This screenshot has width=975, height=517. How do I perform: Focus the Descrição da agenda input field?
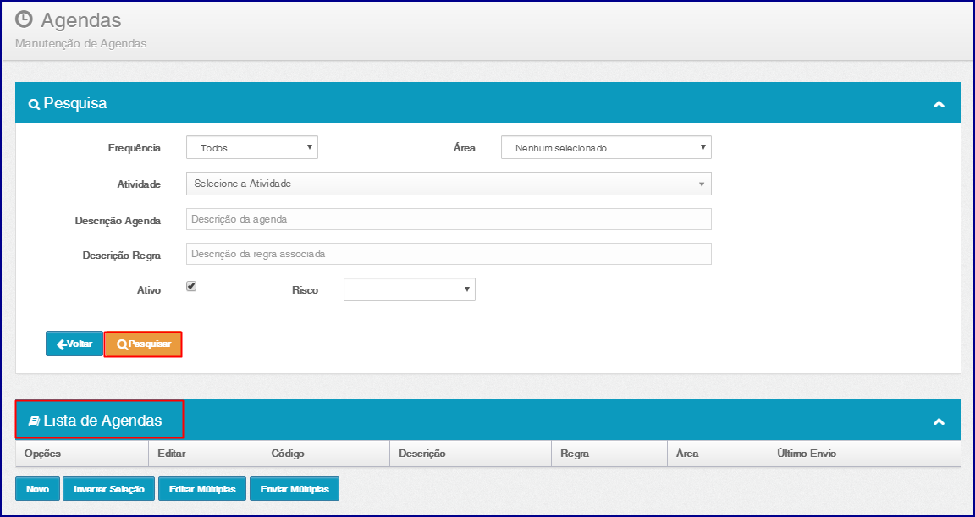pos(449,219)
